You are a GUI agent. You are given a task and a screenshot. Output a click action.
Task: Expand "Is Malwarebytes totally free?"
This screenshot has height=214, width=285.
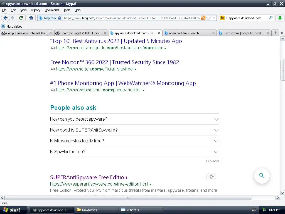pos(135,141)
